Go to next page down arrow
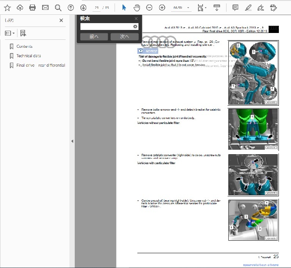This screenshot has width=291, height=268. coord(83,8)
